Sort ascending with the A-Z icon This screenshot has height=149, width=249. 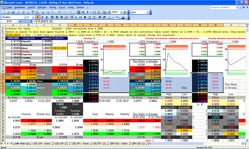[94, 12]
